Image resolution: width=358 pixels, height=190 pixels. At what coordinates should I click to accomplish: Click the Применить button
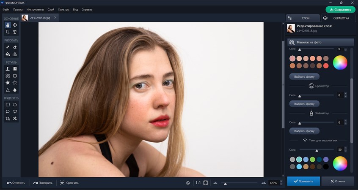tap(303, 181)
